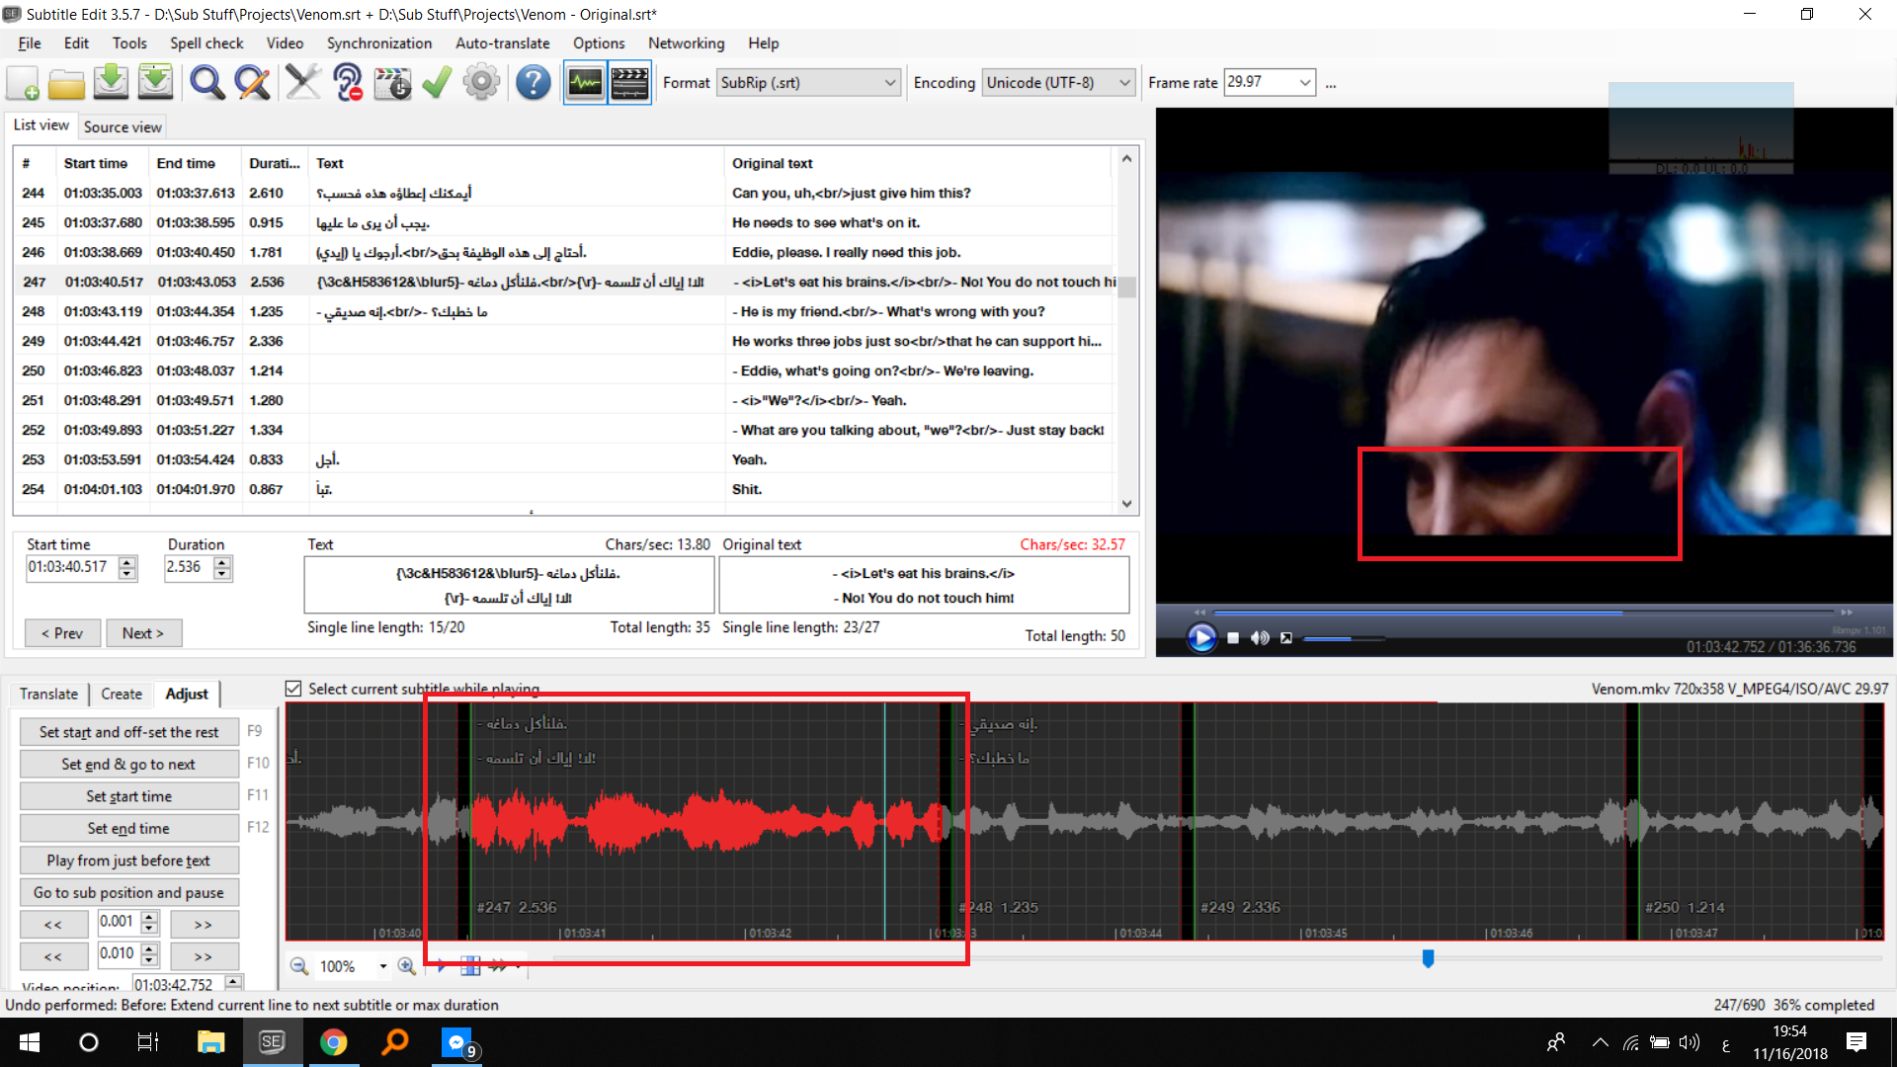Switch to the Source view tab

pos(122,126)
